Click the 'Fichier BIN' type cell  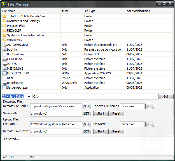(92, 54)
